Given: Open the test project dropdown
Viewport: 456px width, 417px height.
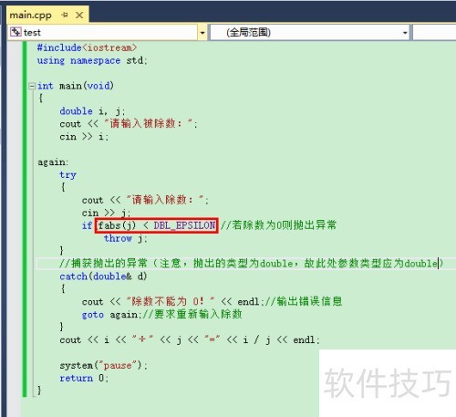Looking at the screenshot, I should tap(202, 33).
